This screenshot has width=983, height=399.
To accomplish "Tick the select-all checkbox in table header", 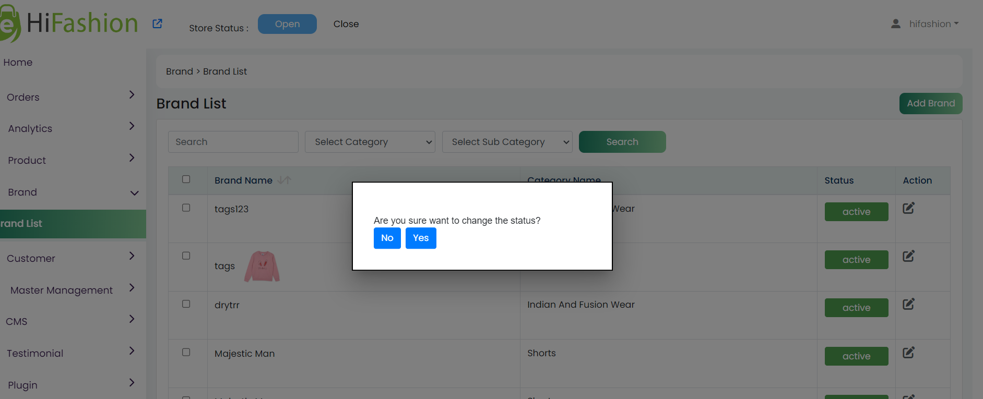I will coord(186,179).
